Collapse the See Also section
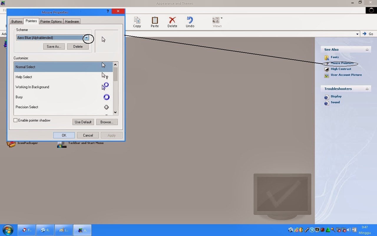 tap(367, 49)
